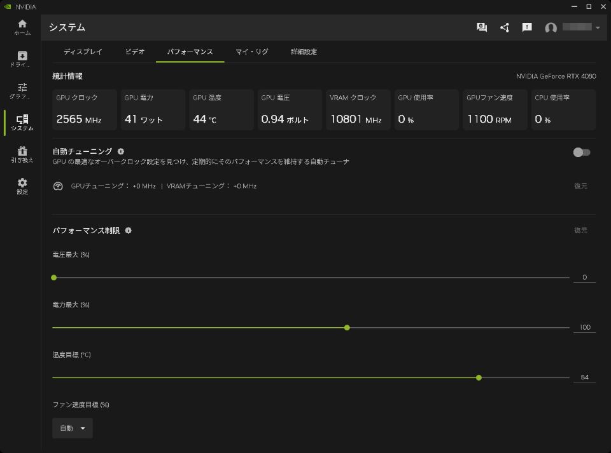Click 復元 beside パフォーマンス制限 heading
Image resolution: width=611 pixels, height=453 pixels.
pos(580,230)
